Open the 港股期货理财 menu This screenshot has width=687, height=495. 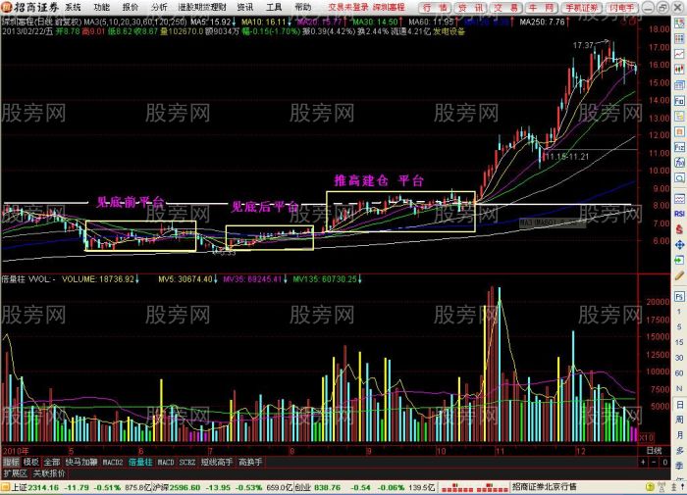(x=202, y=8)
